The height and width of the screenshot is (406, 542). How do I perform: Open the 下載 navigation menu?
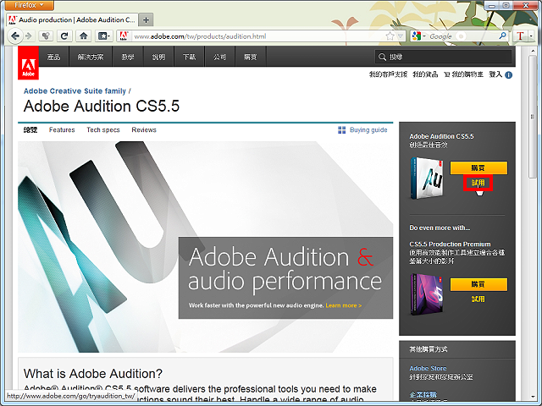coord(189,57)
